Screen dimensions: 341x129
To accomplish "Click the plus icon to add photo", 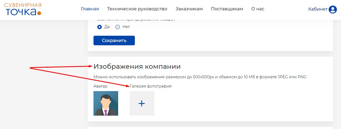I will coord(142,103).
